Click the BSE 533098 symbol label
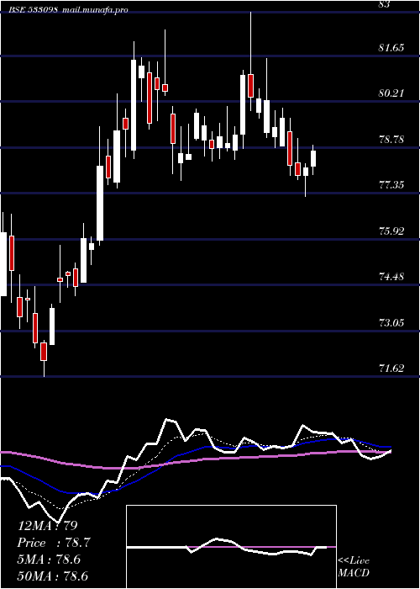The image size is (420, 589). (34, 10)
